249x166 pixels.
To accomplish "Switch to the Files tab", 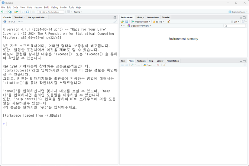I will 123,61.
